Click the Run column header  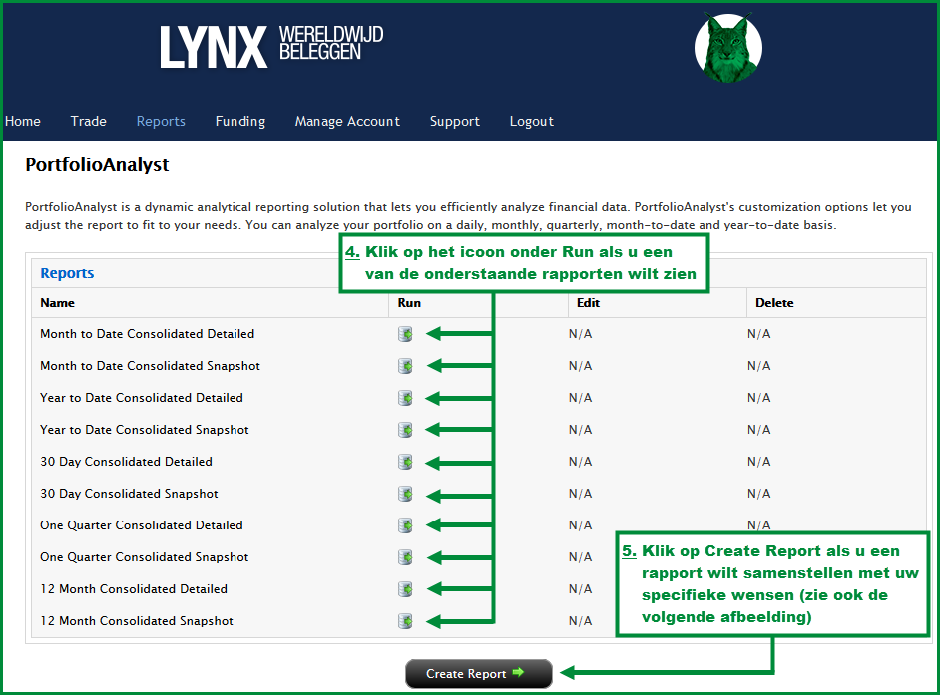409,303
